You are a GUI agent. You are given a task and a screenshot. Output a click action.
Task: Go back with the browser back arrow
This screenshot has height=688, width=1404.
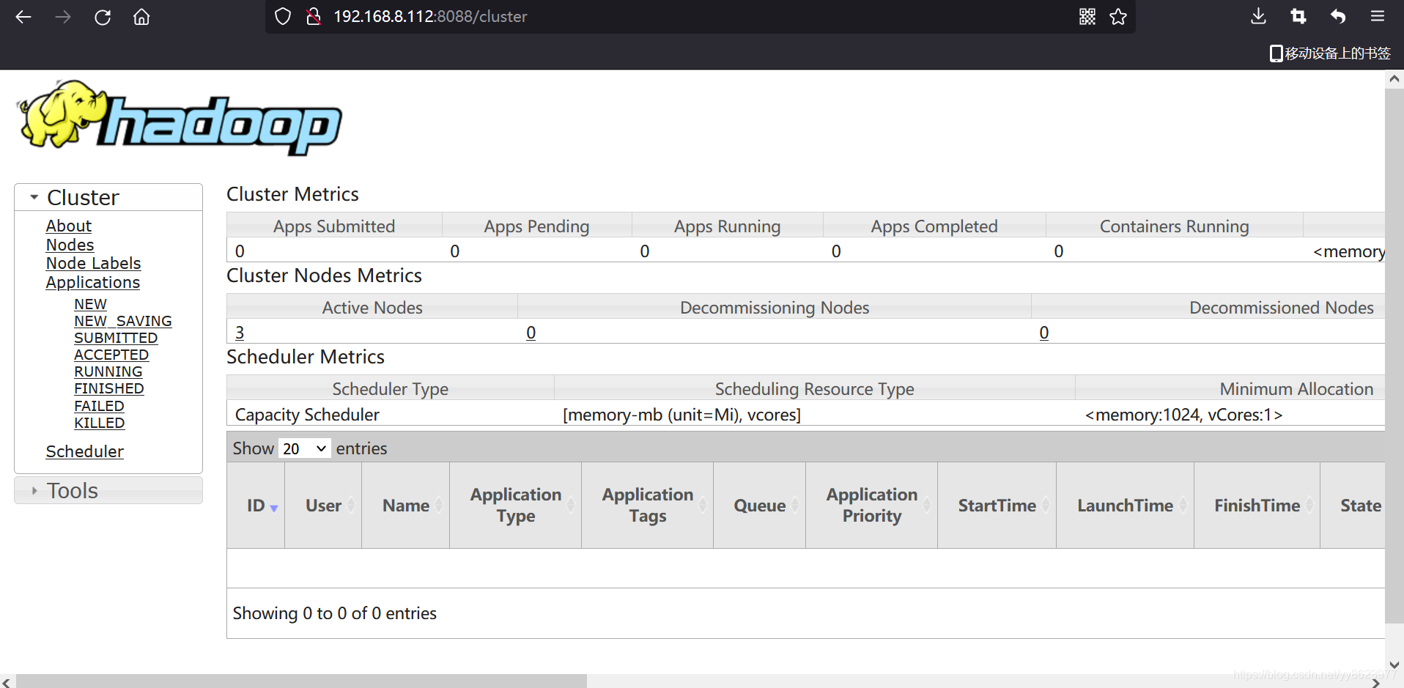pyautogui.click(x=23, y=17)
